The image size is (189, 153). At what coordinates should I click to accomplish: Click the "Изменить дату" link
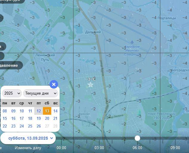click(28, 148)
